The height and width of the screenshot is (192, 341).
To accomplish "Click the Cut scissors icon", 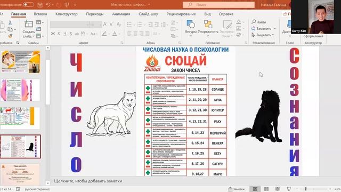I will (x=10, y=22).
